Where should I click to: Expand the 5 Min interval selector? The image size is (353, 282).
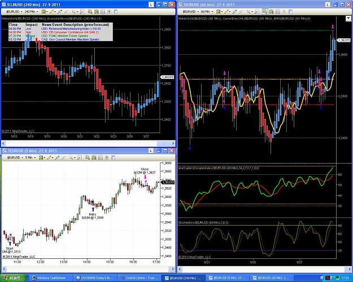[30, 157]
